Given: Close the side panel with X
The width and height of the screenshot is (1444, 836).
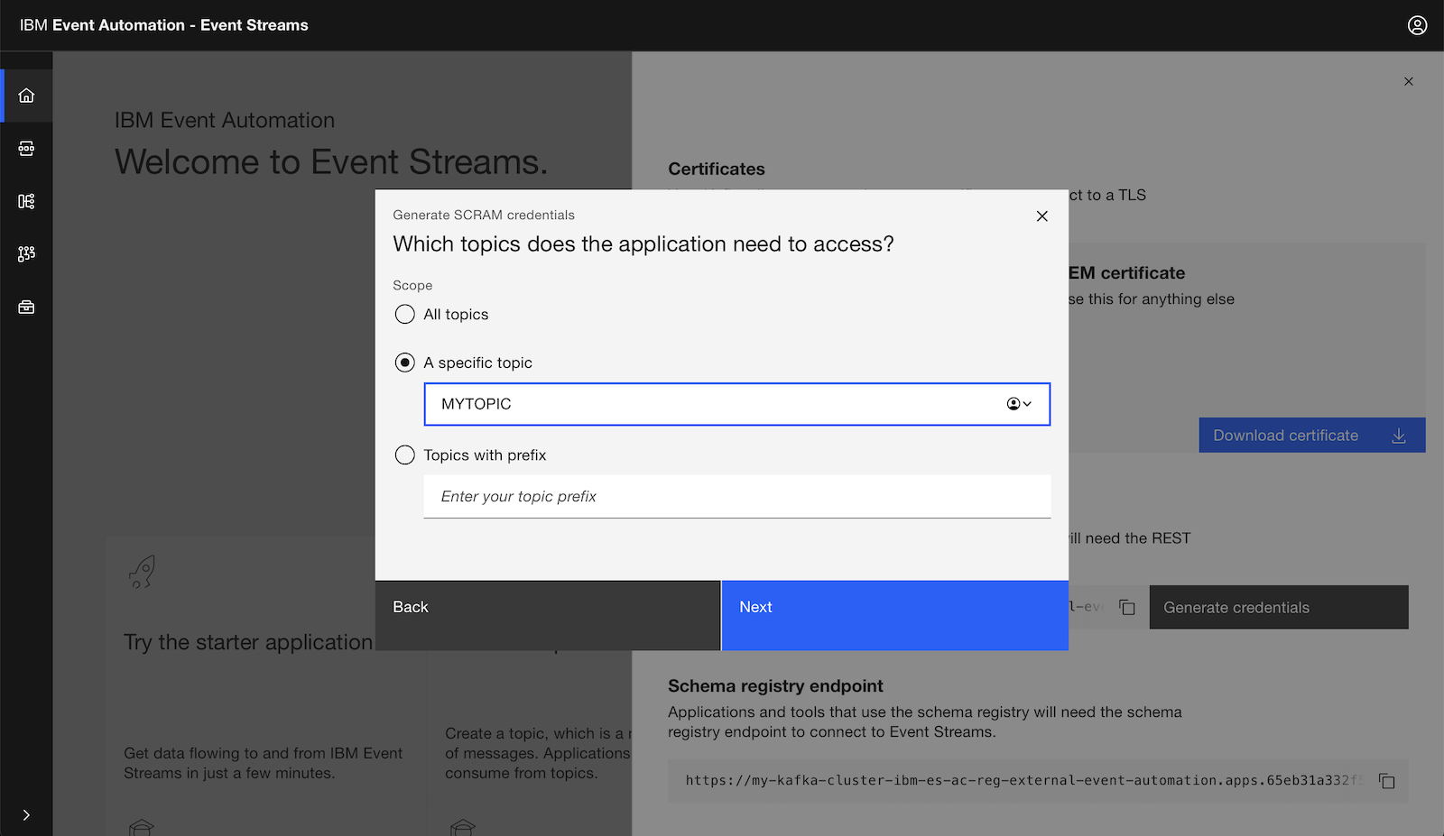Looking at the screenshot, I should (x=1408, y=82).
